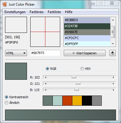Click the R slider left arrow

click(x=46, y=77)
